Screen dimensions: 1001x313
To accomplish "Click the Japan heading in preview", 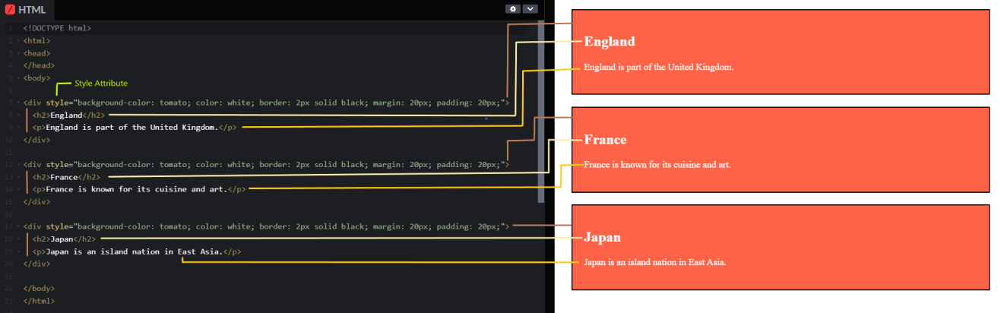I will [603, 237].
